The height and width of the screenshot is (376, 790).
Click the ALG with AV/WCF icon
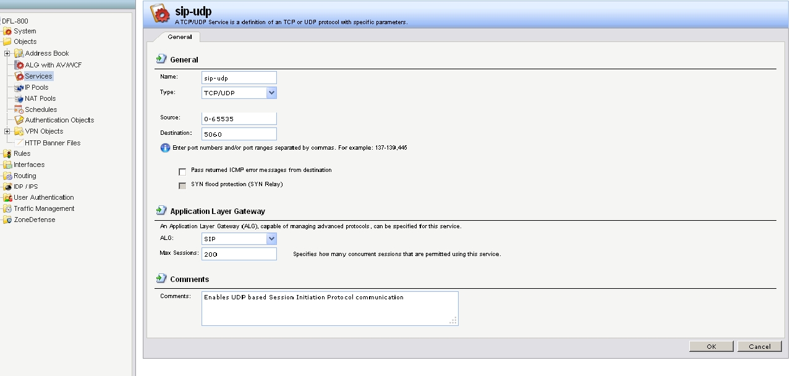[19, 65]
